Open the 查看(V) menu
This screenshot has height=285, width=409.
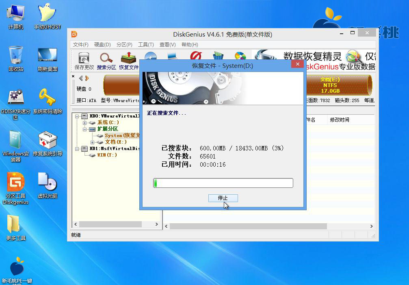click(167, 45)
